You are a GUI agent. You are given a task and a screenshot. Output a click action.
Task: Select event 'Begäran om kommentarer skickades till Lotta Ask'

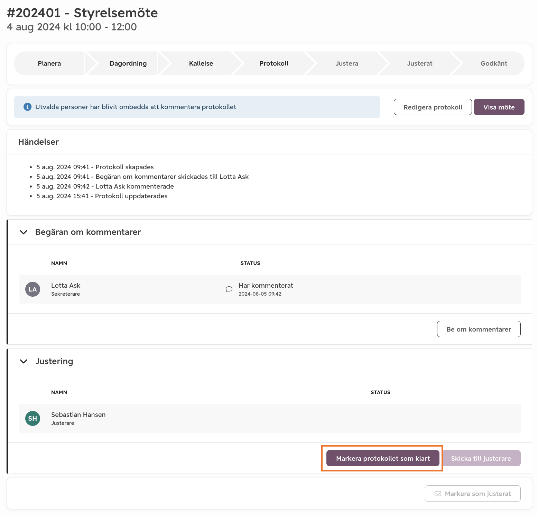142,176
